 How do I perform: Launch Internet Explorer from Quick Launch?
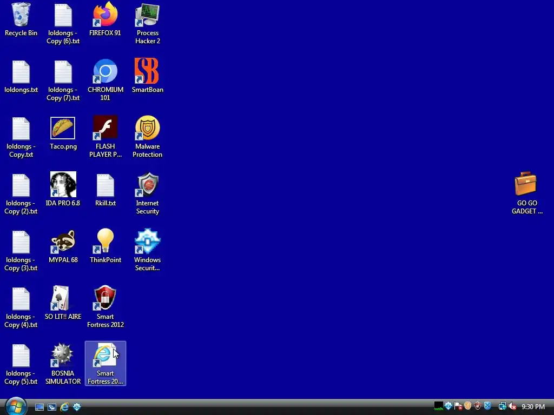(x=64, y=407)
